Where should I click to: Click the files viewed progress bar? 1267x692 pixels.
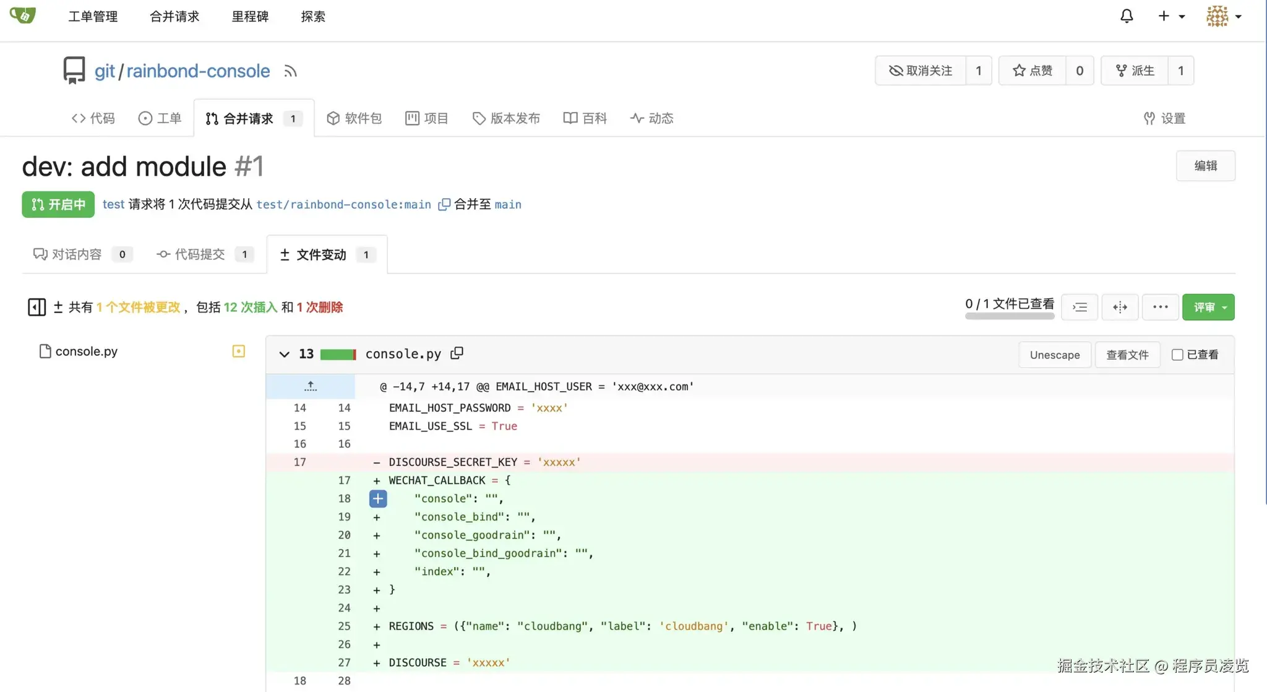1009,316
